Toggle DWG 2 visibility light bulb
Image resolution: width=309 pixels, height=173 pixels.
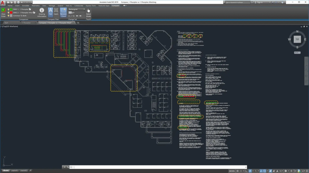click(x=8, y=13)
